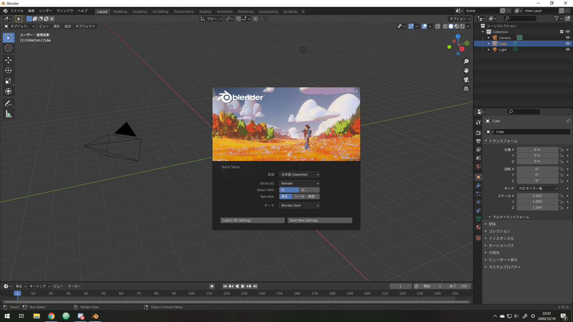Switch orthographic/perspective grid icon

pos(466,89)
